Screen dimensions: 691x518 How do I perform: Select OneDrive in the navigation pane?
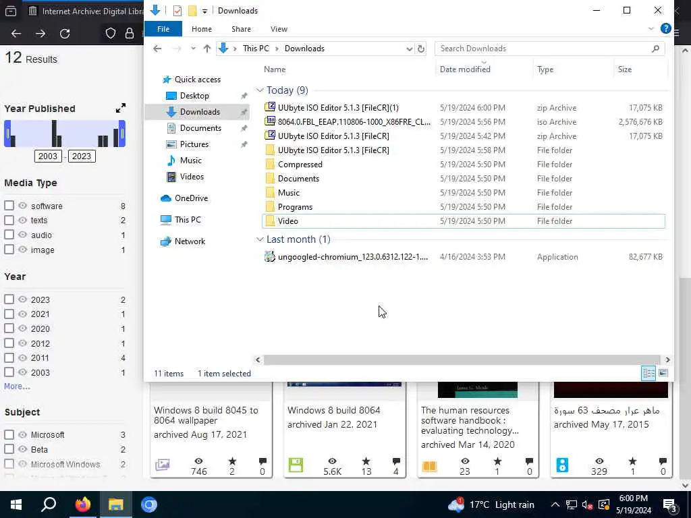coord(191,198)
